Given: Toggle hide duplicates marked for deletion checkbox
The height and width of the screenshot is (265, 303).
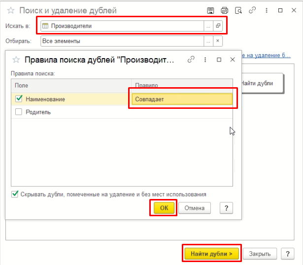Looking at the screenshot, I should [15, 194].
